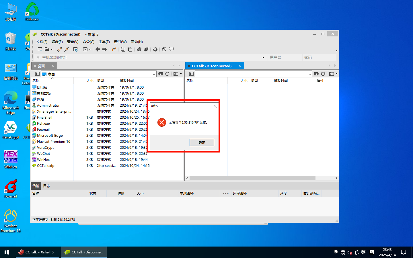Select the 此电脑 entry in local list
The image size is (413, 258).
42,87
